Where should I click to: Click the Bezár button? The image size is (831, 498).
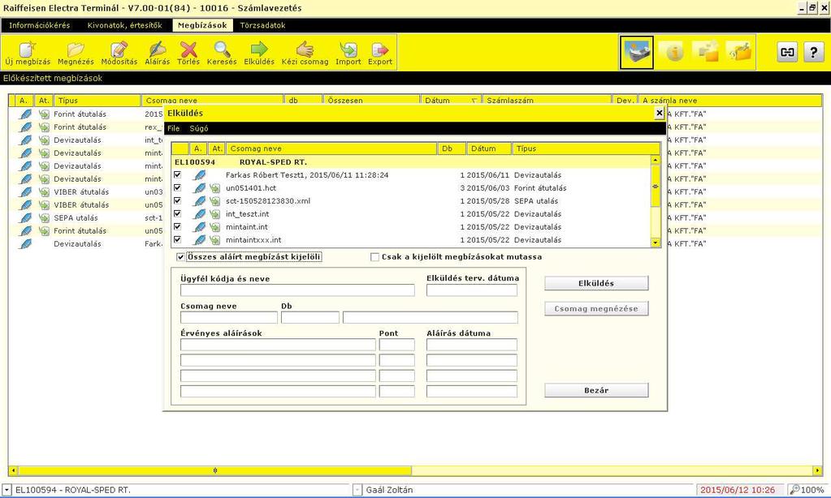coord(596,391)
